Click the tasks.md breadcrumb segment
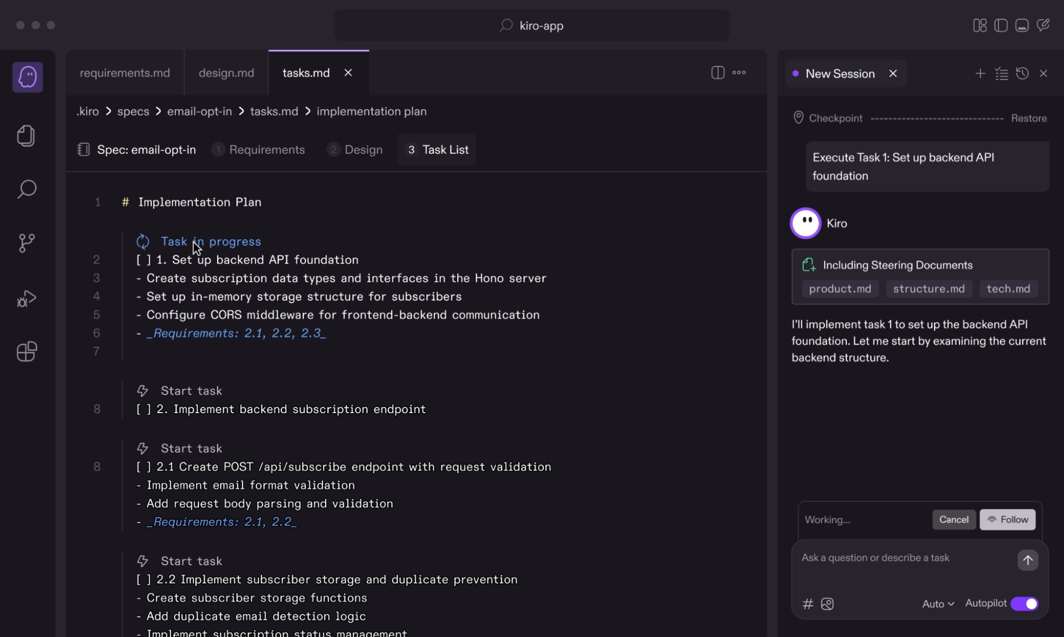This screenshot has width=1064, height=637. pos(274,111)
